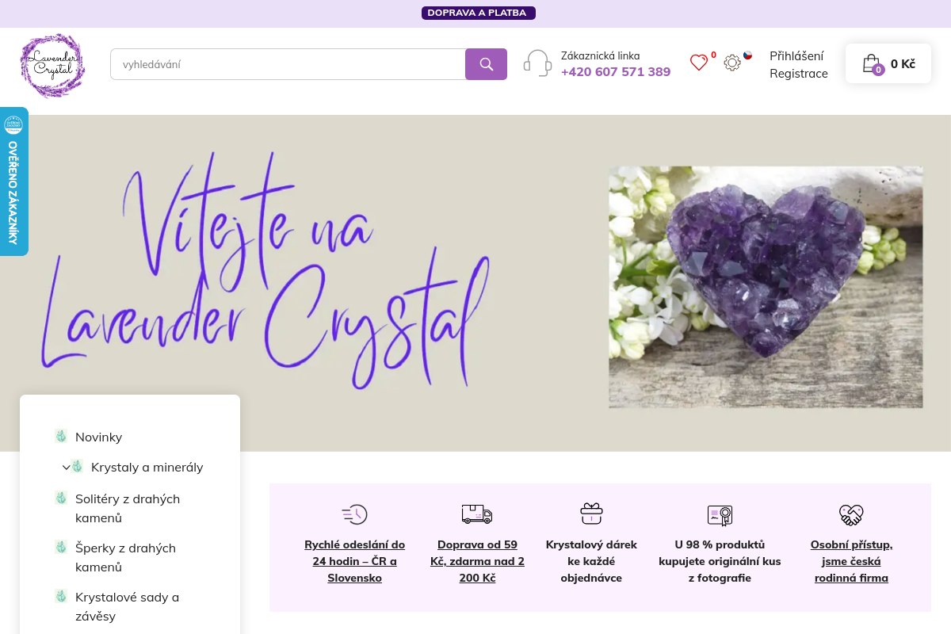Open the Krystaly a minerály category
Screen dimensions: 951x634
tap(147, 467)
